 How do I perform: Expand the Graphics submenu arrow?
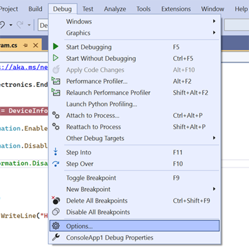coord(214,32)
